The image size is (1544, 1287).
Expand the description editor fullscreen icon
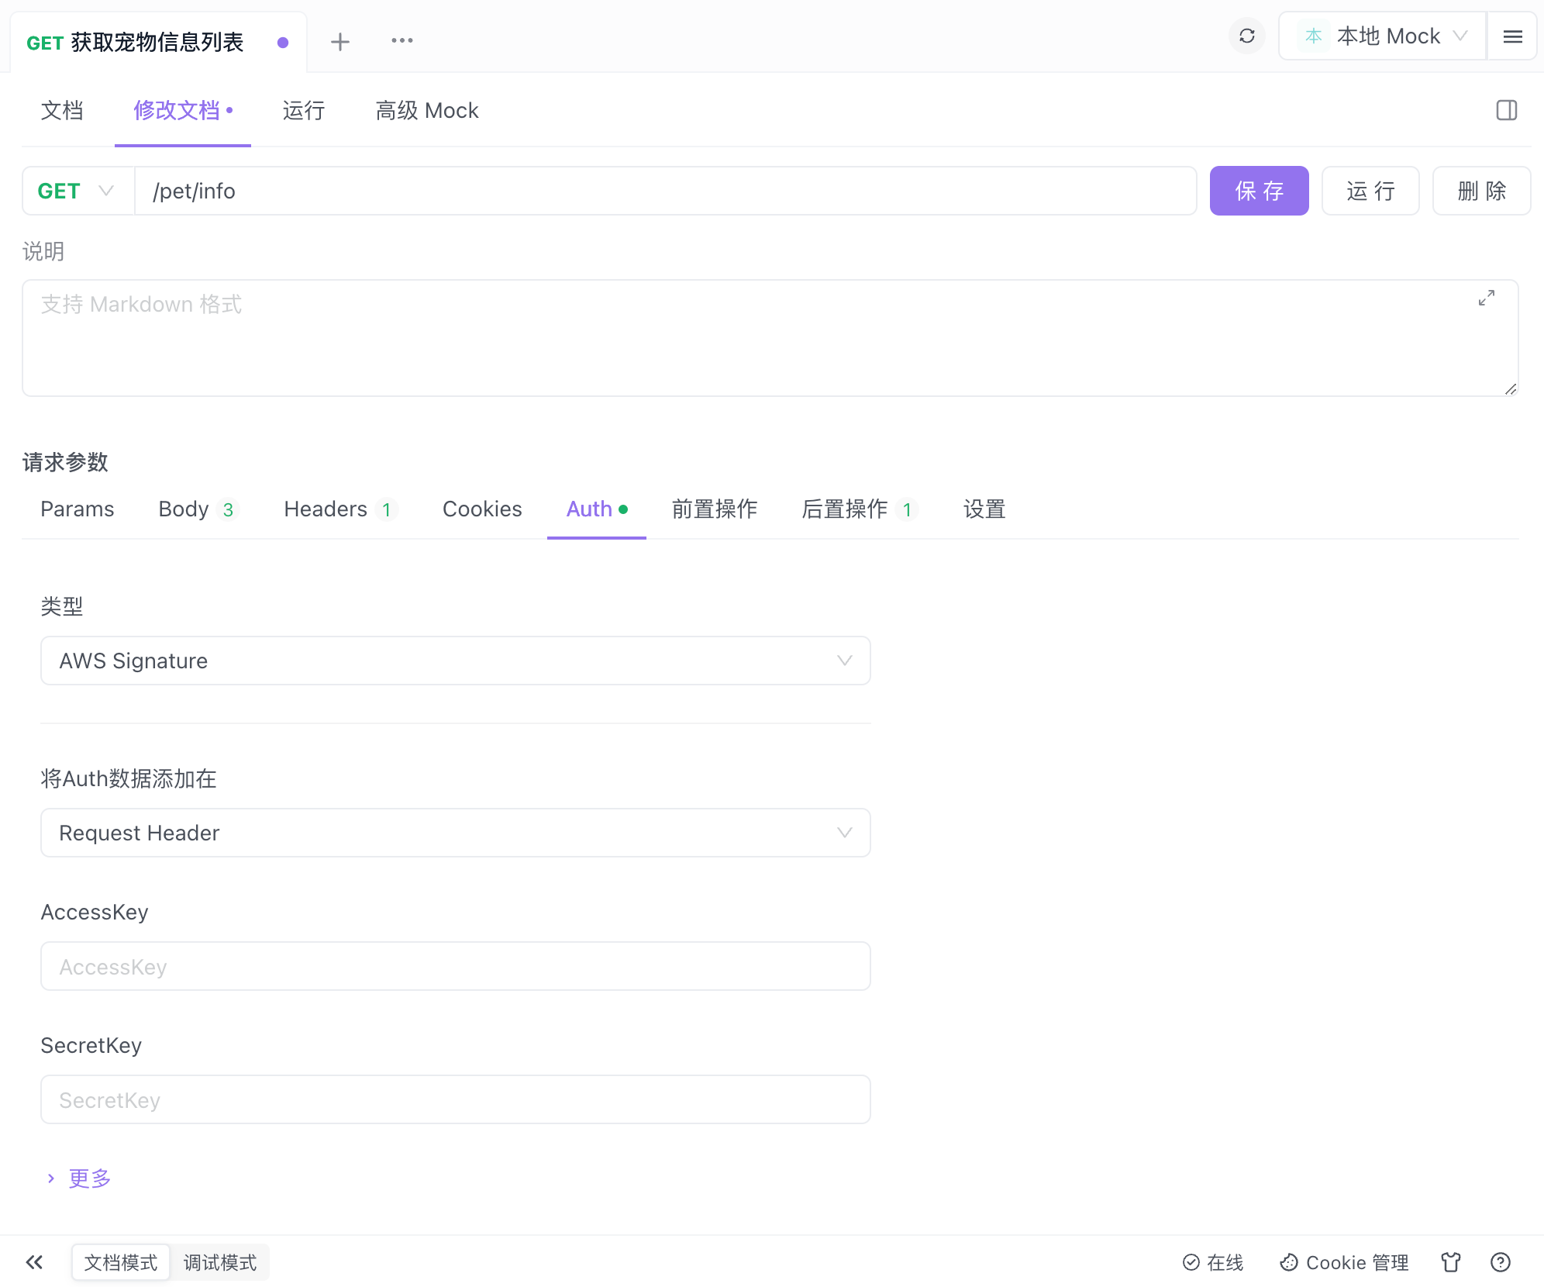pyautogui.click(x=1486, y=298)
